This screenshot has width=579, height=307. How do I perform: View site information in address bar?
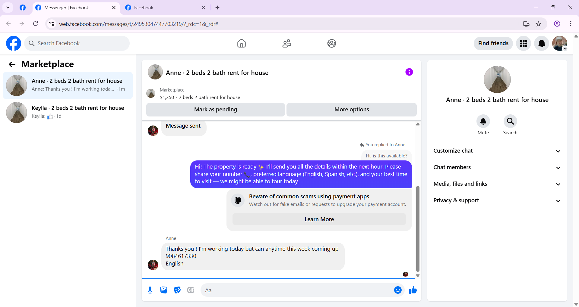click(x=52, y=24)
